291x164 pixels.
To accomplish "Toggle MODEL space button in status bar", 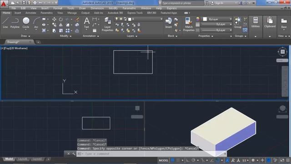I will tap(164, 160).
